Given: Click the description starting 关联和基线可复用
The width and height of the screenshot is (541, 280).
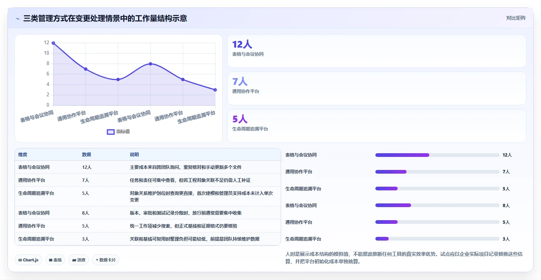Looking at the screenshot, I should point(195,239).
